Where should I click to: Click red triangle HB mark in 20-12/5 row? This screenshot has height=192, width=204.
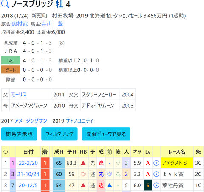pos(83,185)
